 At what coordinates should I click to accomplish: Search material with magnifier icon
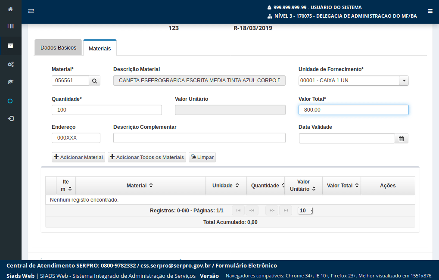coord(95,81)
